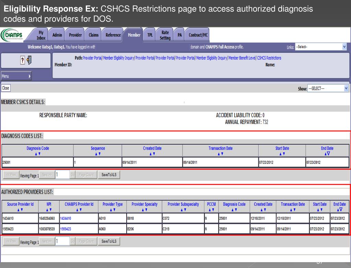Click Page Count under authorized providers list
The image size is (351, 268).
[86, 241]
